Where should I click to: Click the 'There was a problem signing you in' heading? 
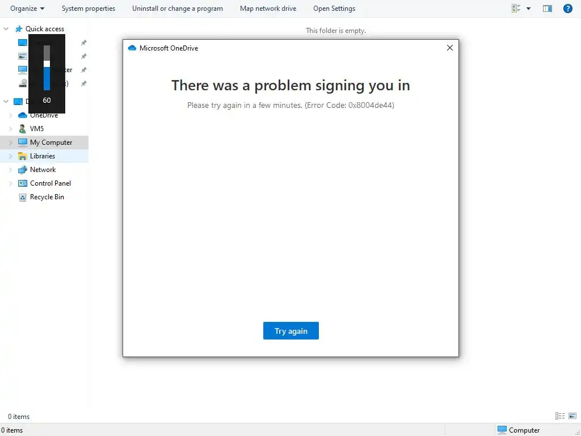pos(290,85)
